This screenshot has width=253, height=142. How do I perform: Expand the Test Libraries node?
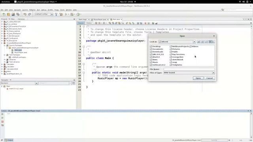click(4, 62)
